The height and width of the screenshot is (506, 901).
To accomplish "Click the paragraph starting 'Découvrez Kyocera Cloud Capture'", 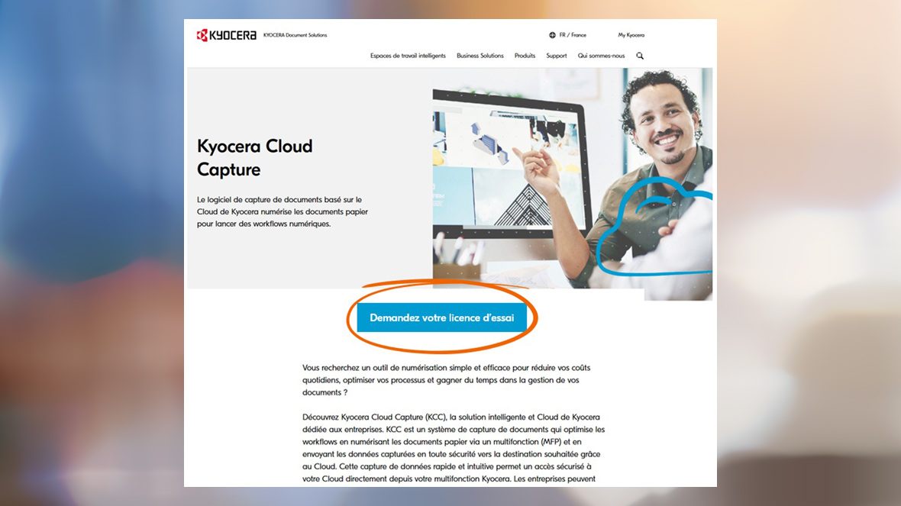I will coord(454,447).
